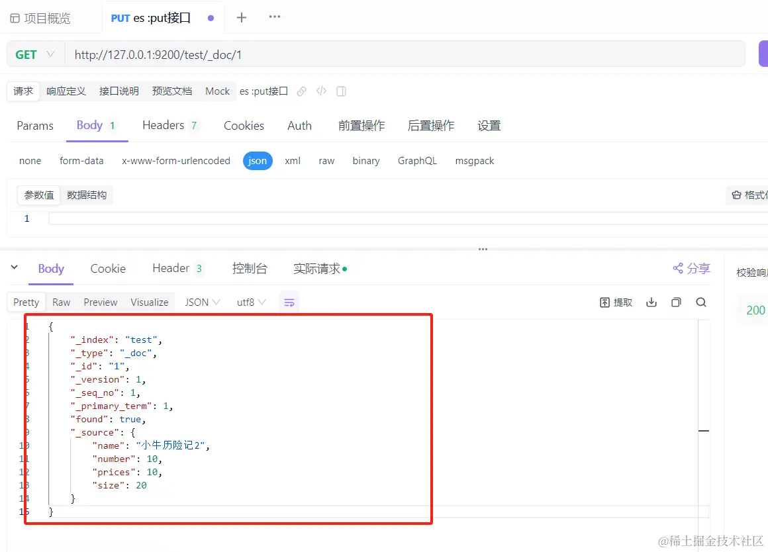768x552 pixels.
Task: Select the response Body tab
Action: (x=51, y=269)
